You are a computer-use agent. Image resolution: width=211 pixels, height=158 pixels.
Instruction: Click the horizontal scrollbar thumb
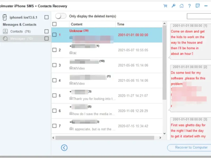(x=105, y=138)
